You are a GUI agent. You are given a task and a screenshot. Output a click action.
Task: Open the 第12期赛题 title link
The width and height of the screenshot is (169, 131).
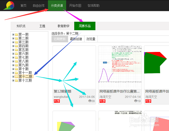tap(63, 91)
